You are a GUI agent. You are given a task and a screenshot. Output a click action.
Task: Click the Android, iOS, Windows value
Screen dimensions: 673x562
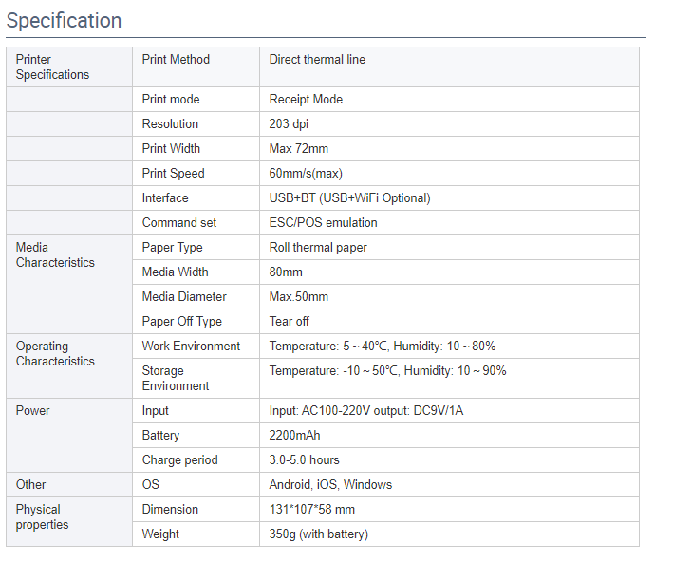click(330, 485)
